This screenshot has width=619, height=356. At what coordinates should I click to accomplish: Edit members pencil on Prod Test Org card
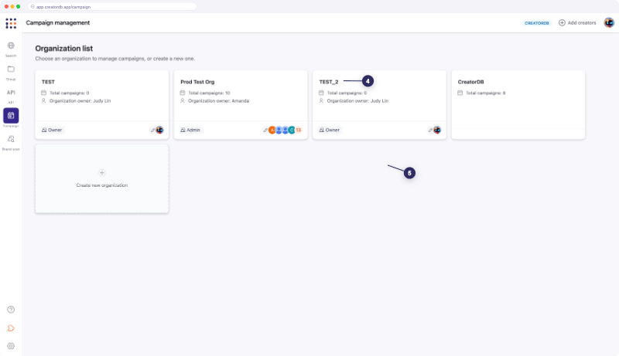[x=265, y=130]
